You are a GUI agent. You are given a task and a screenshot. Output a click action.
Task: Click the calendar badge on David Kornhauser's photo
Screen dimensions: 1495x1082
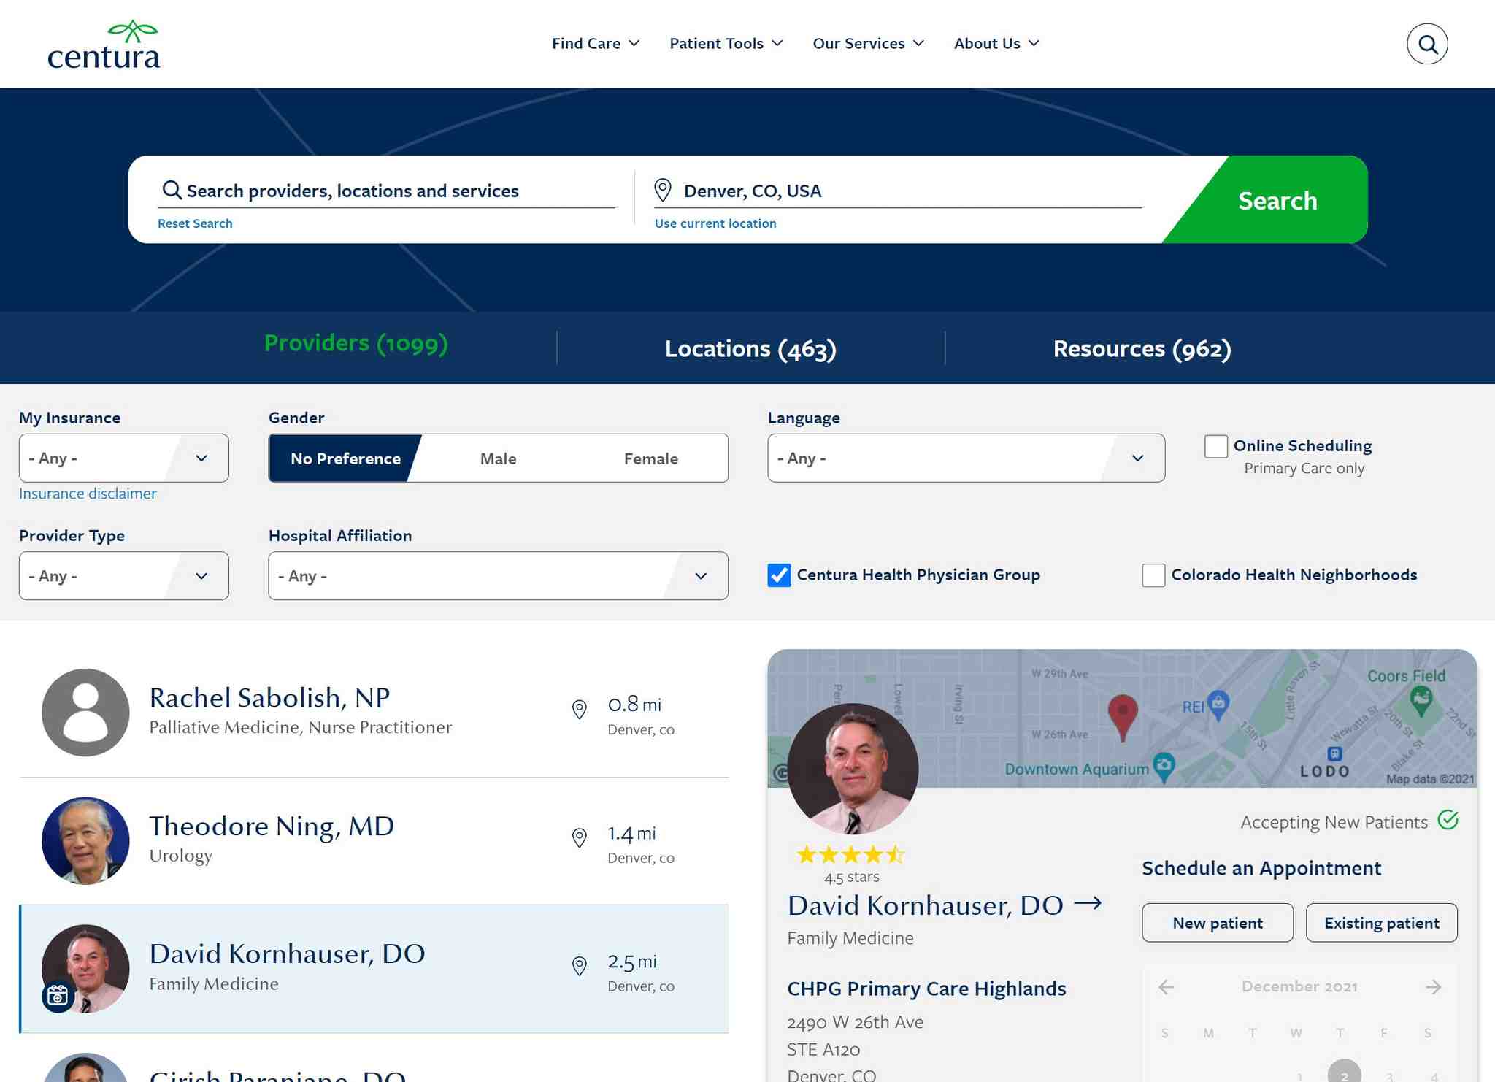click(58, 995)
